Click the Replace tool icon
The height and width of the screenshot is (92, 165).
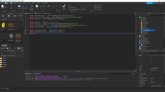[x=23, y=6]
